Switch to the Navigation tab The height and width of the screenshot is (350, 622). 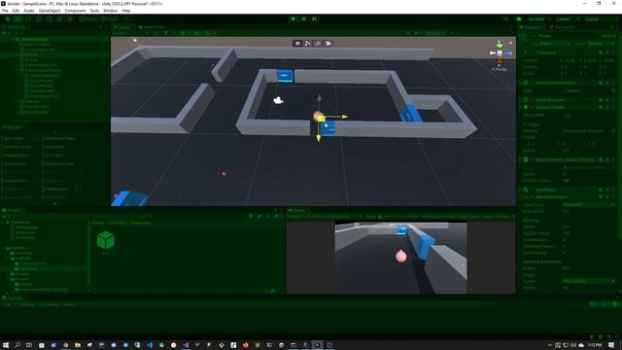(x=563, y=27)
